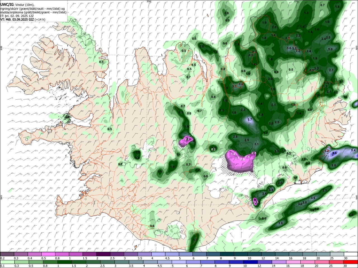The width and height of the screenshot is (358, 268).
Task: Click the pale grey upper swatch between 25 and 30
Action: 337,254
